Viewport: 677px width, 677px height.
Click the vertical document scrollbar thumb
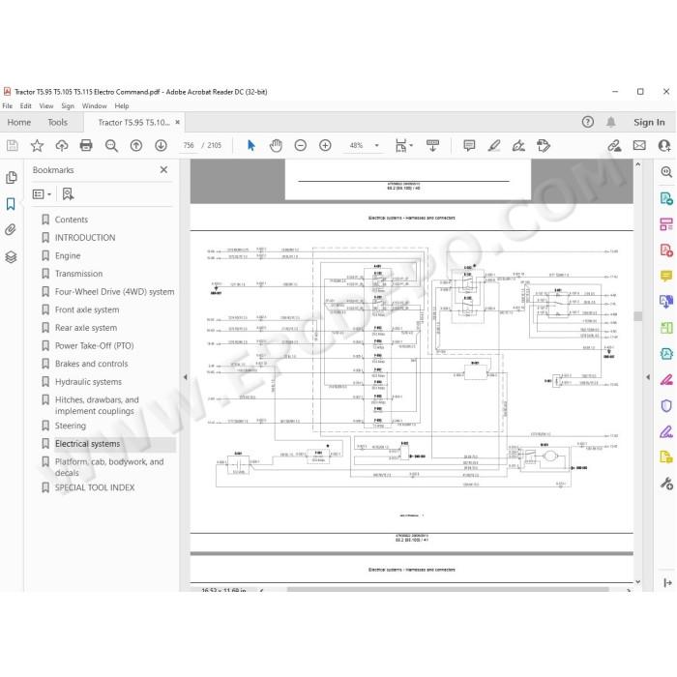click(637, 316)
